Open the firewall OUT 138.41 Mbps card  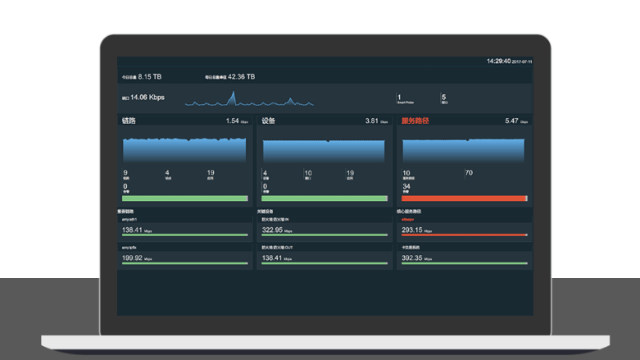(x=325, y=257)
